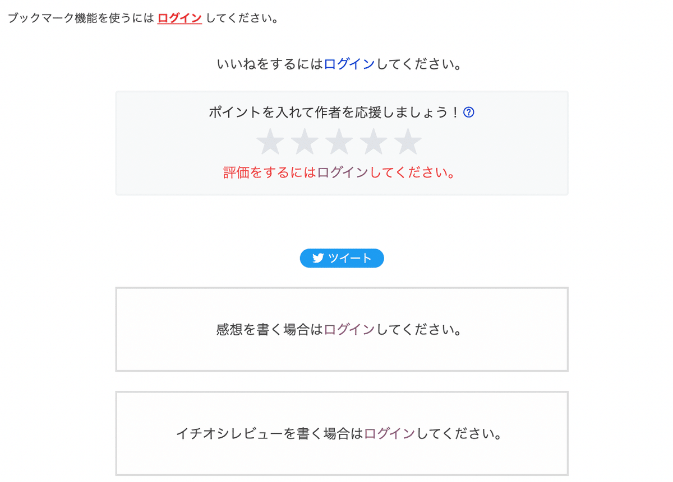
Task: Choose the third rating star
Action: (339, 142)
